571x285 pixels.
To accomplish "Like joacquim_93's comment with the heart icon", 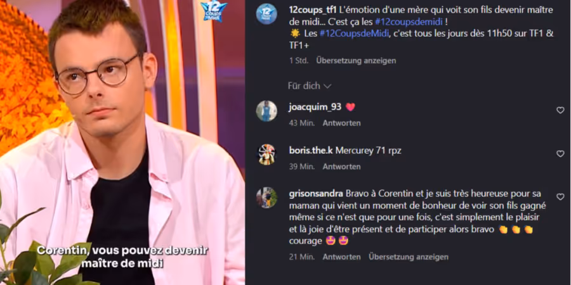I will pyautogui.click(x=560, y=110).
